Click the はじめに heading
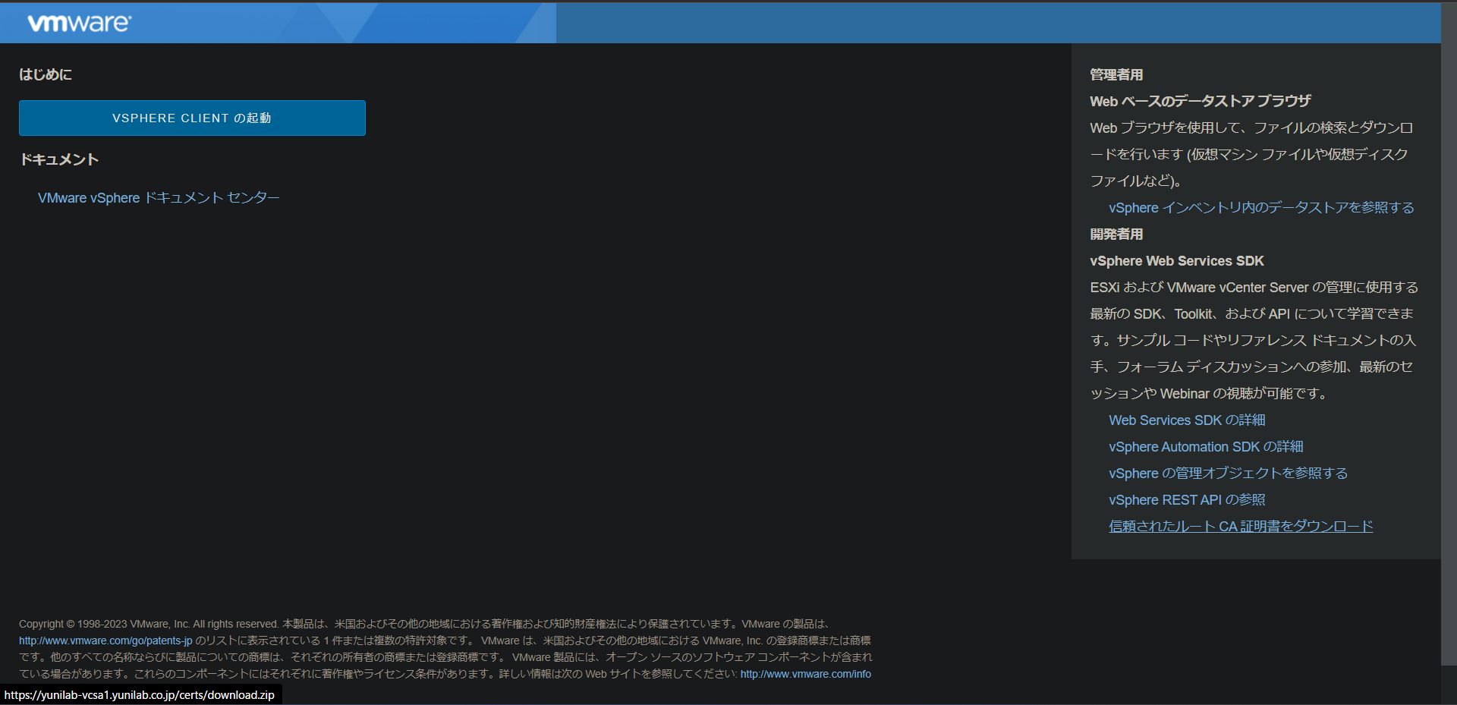 point(46,74)
